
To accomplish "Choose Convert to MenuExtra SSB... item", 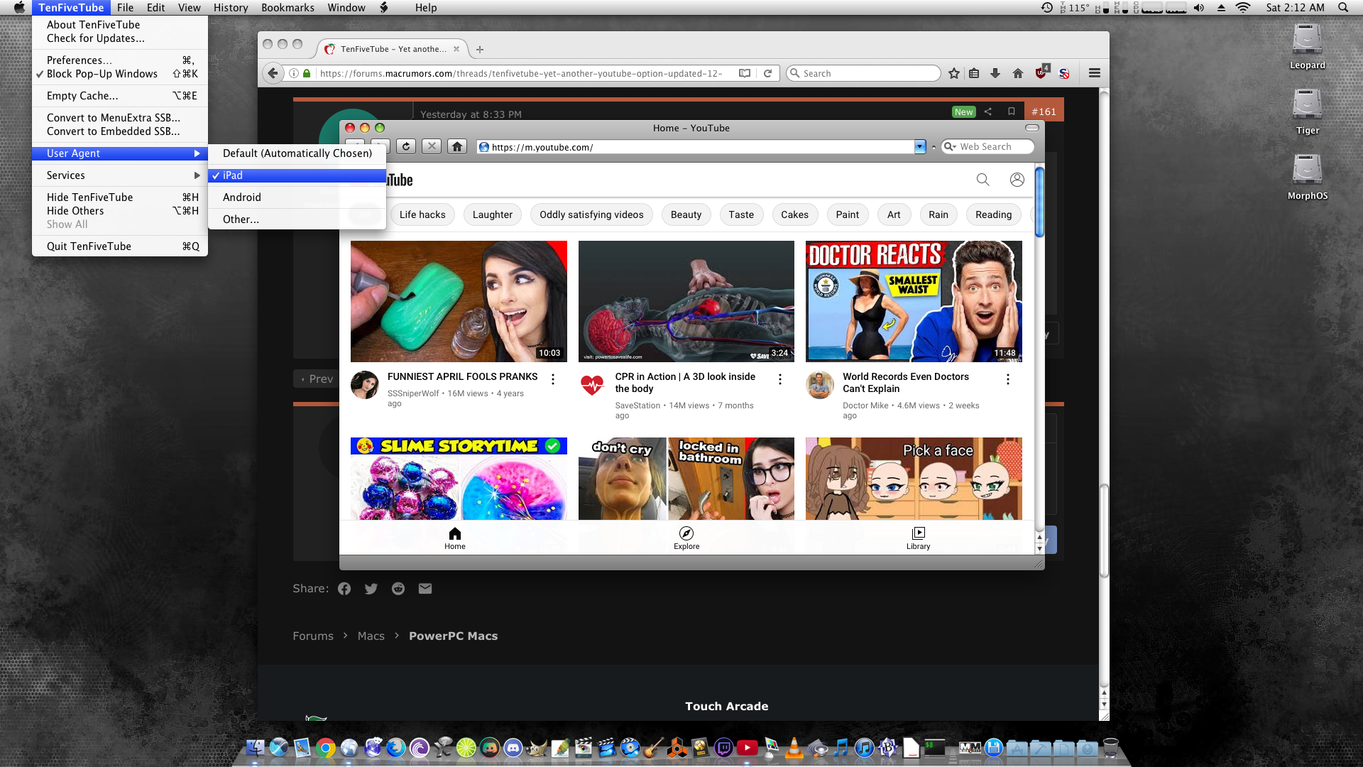I will tap(120, 118).
